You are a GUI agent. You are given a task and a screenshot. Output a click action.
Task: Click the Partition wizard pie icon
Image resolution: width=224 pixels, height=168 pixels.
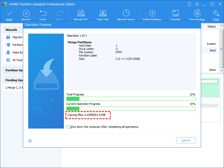point(8,45)
